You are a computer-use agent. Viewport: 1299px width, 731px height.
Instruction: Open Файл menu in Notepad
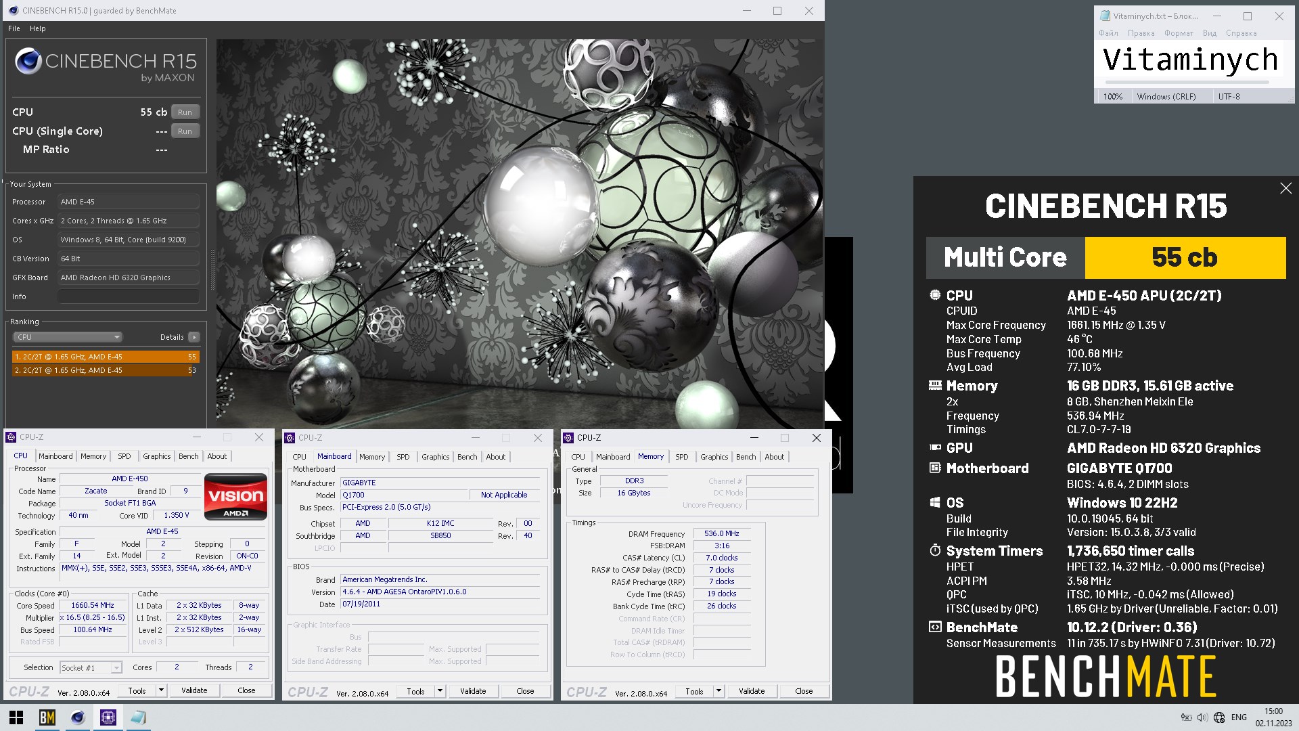pyautogui.click(x=1108, y=33)
